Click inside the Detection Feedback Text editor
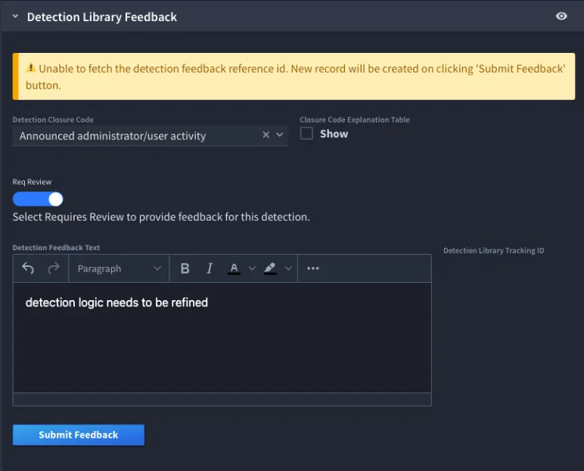This screenshot has height=471, width=584. pyautogui.click(x=222, y=337)
